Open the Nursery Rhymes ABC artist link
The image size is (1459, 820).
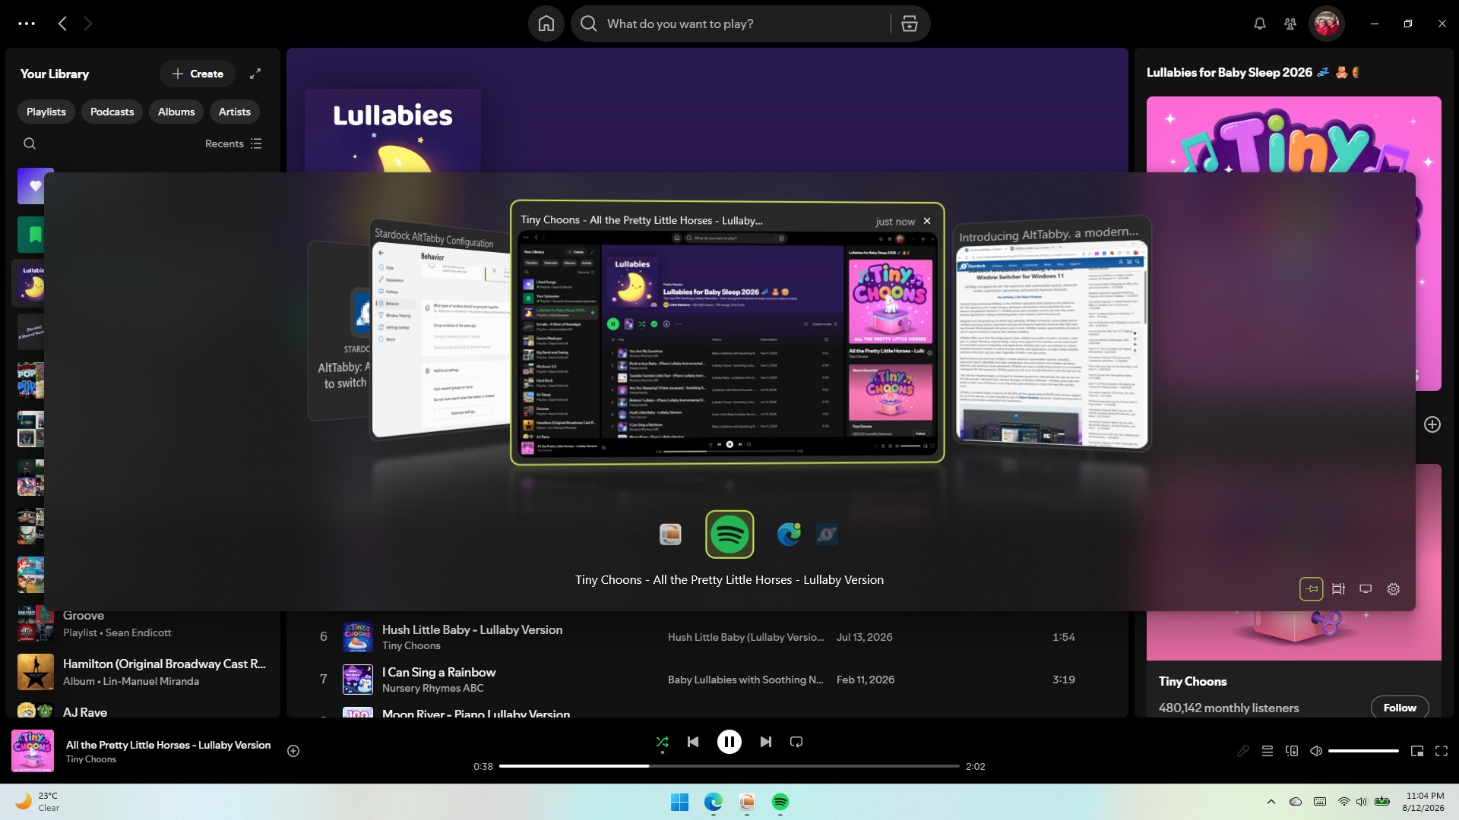432,688
